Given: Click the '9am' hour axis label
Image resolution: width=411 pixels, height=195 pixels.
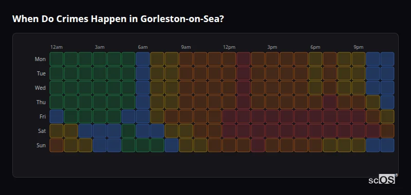Looking at the screenshot, I should 186,47.
